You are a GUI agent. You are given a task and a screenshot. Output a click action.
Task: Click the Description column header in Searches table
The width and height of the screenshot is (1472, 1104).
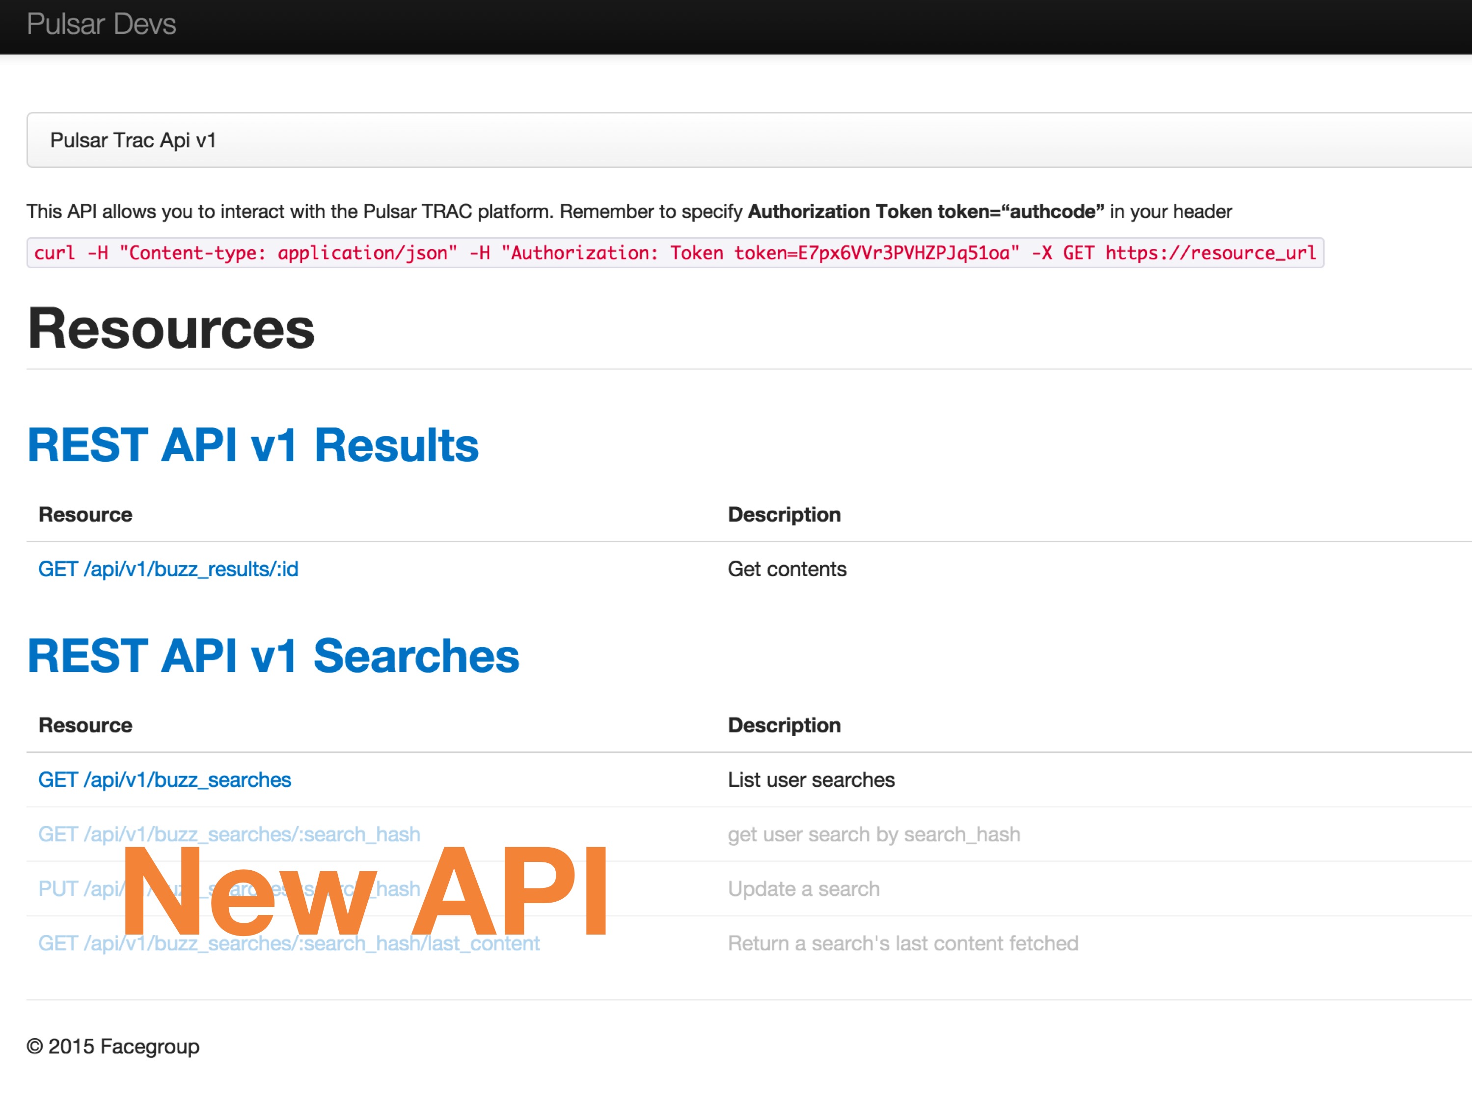point(784,725)
